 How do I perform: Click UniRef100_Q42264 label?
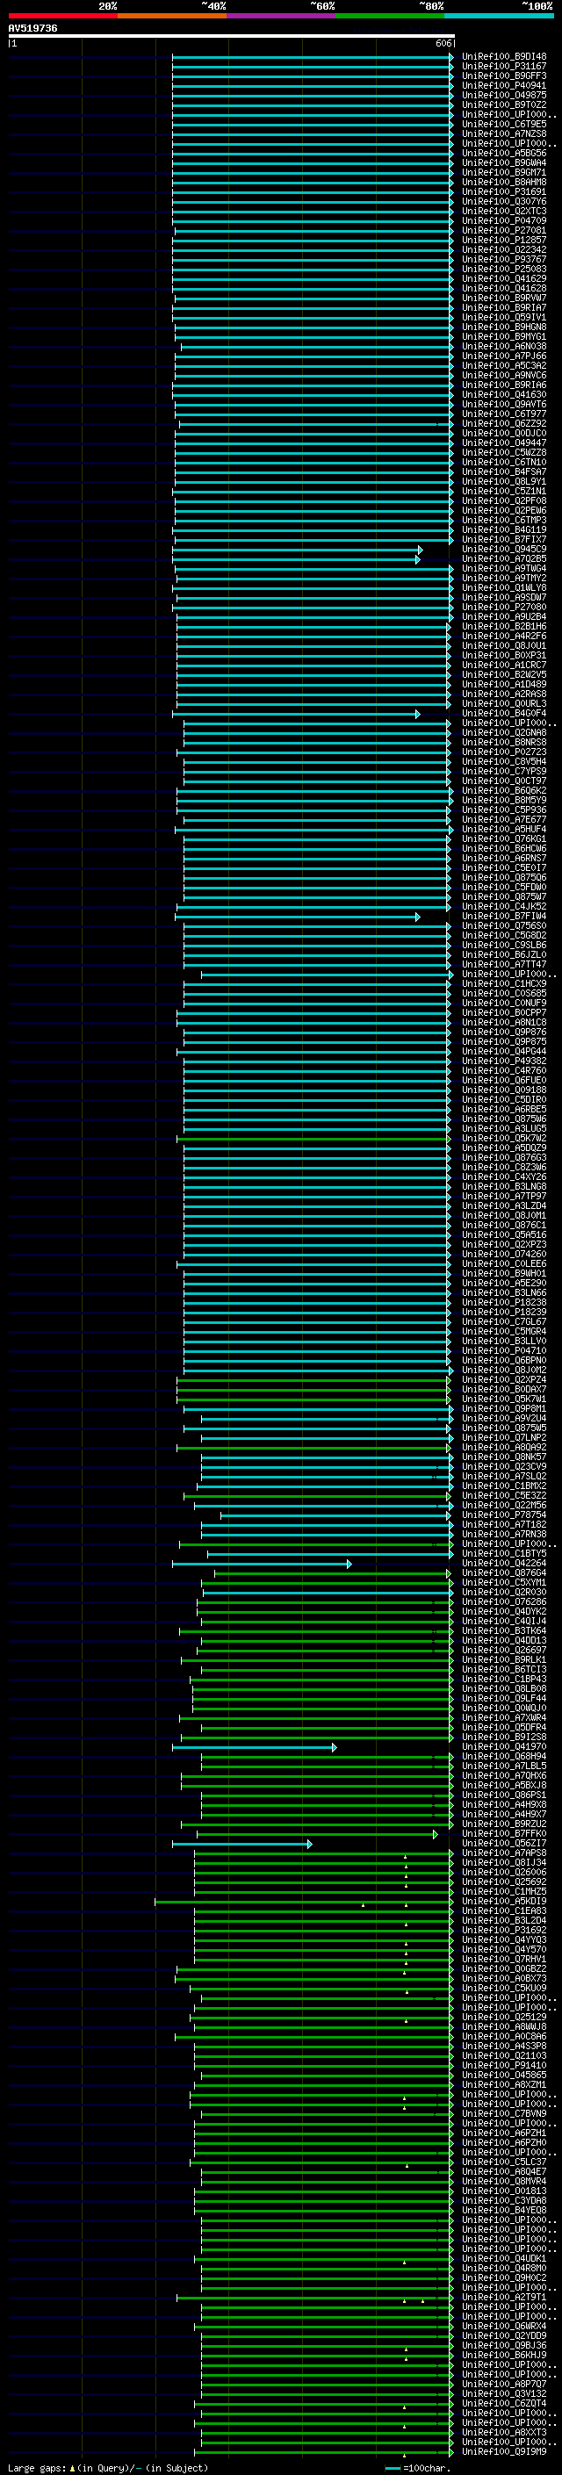pos(504,1565)
